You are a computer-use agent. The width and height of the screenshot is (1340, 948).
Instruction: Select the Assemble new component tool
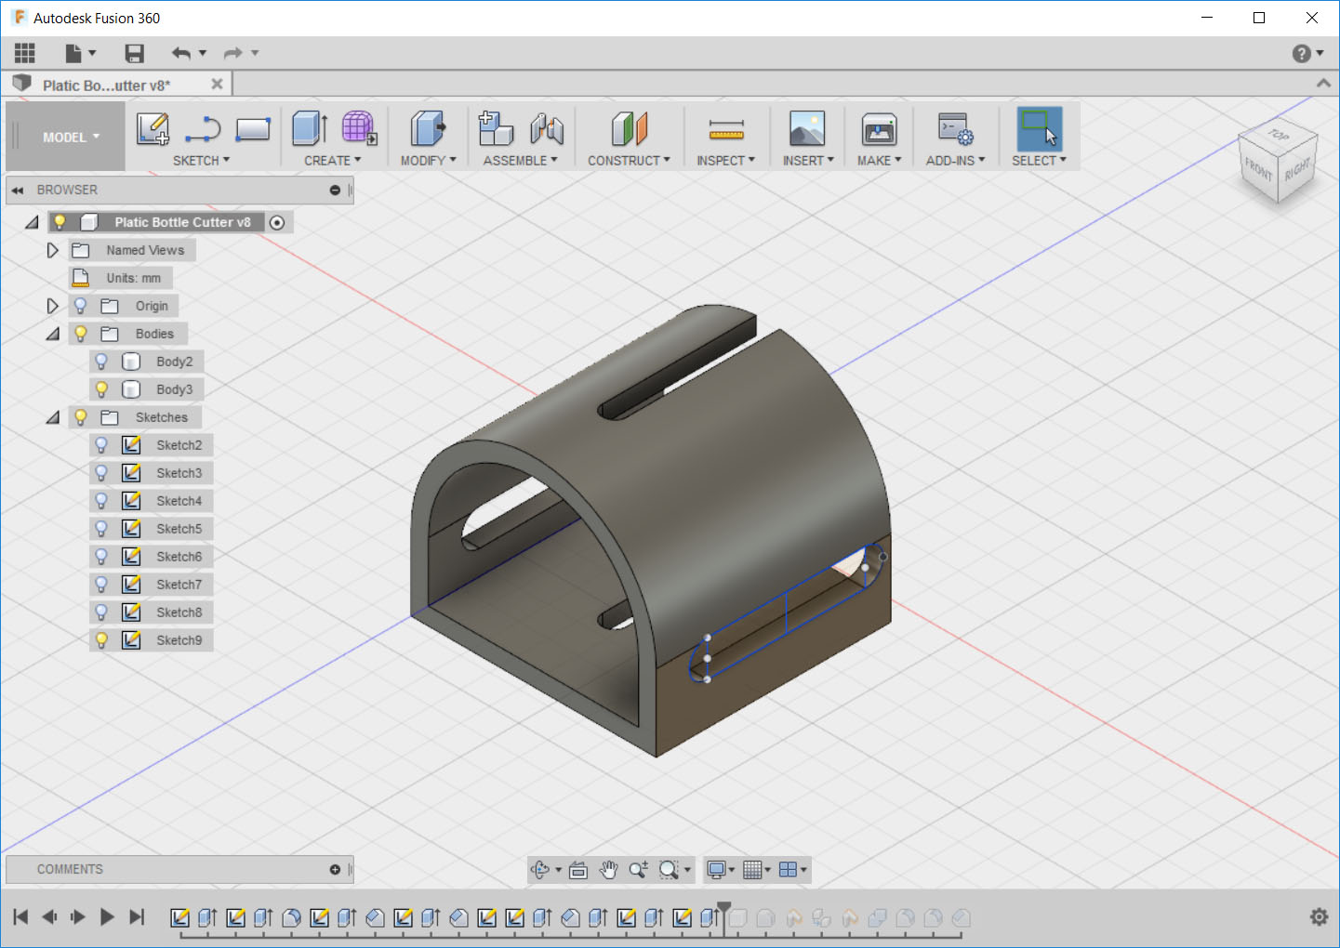point(496,130)
